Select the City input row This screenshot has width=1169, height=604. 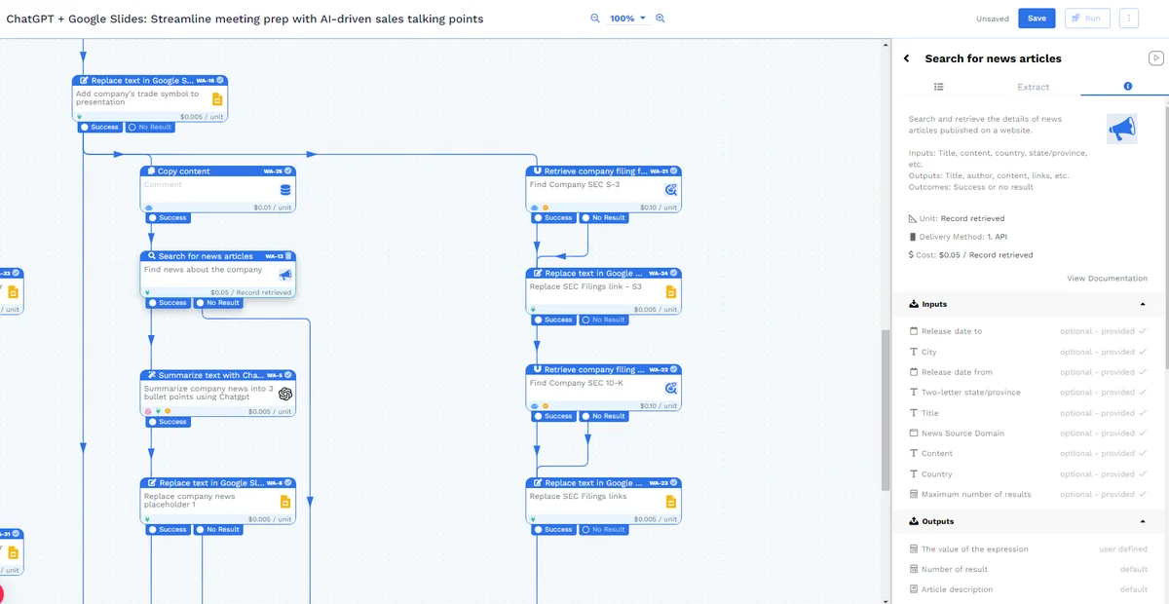[x=1028, y=352]
